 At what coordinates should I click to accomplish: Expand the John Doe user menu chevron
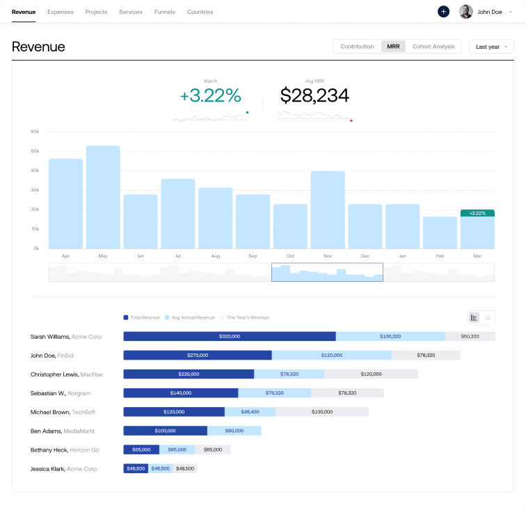511,12
